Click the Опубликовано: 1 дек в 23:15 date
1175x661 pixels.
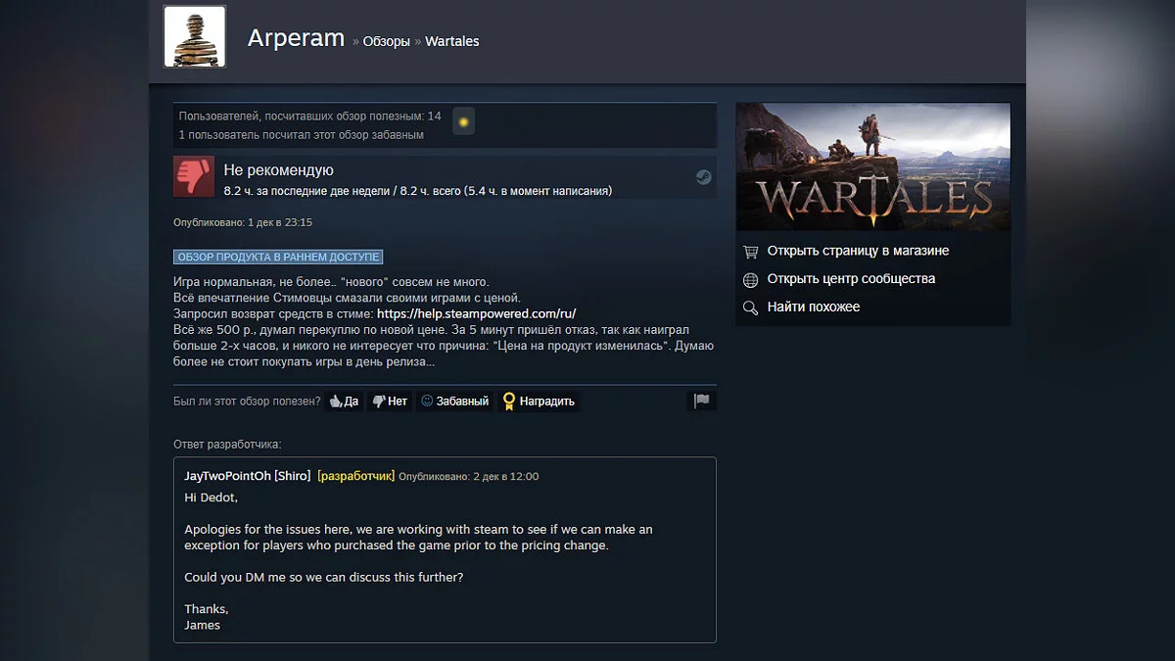click(x=243, y=222)
